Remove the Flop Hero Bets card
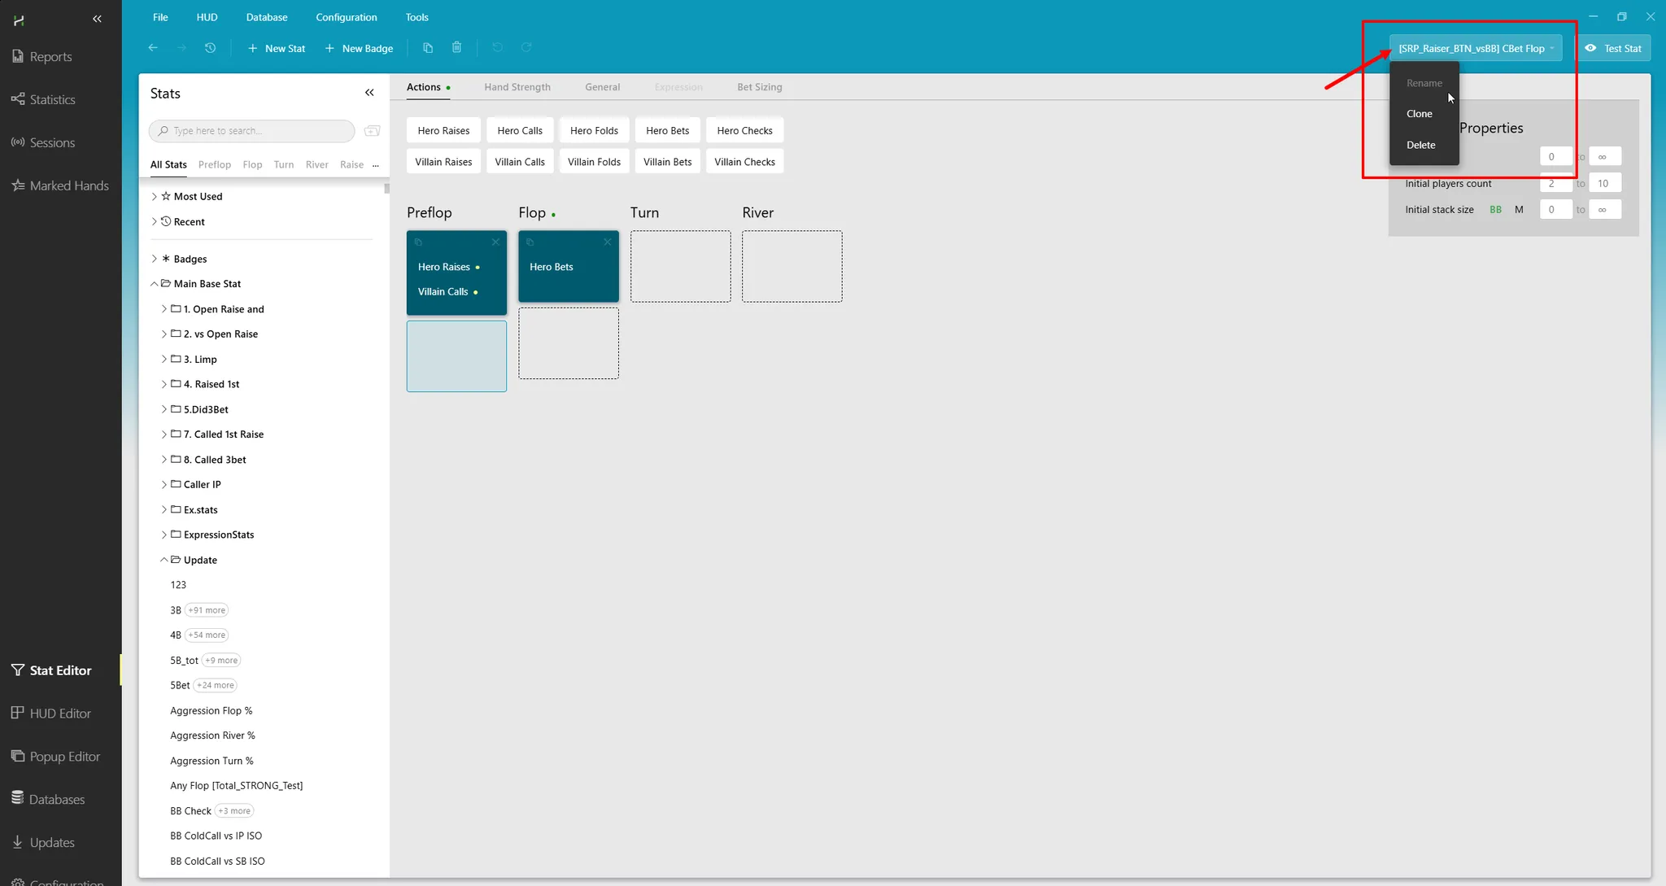This screenshot has width=1666, height=886. [607, 242]
